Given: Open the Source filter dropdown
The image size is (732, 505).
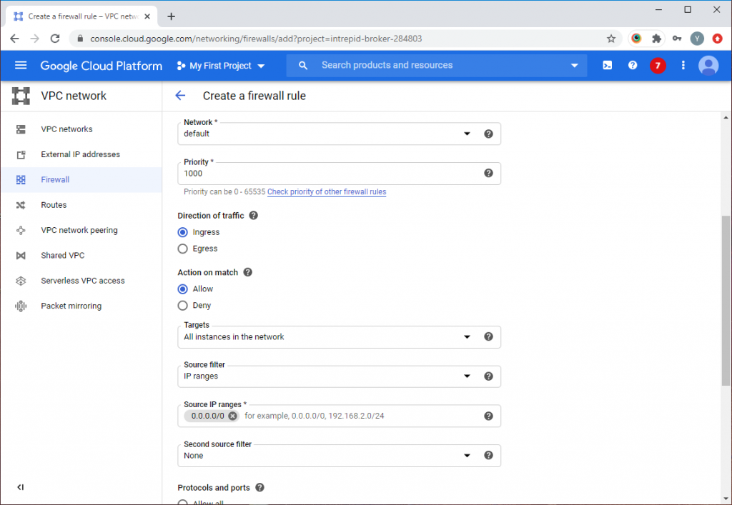Looking at the screenshot, I should point(339,376).
